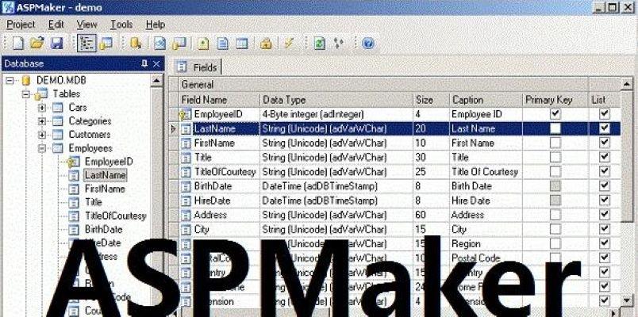
Task: Open the Help menu
Action: pos(156,25)
